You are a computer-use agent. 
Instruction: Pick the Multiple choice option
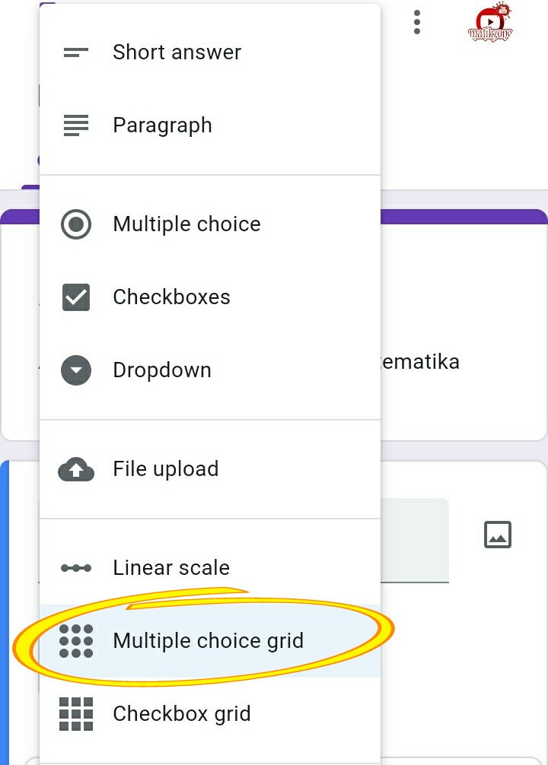pos(186,224)
